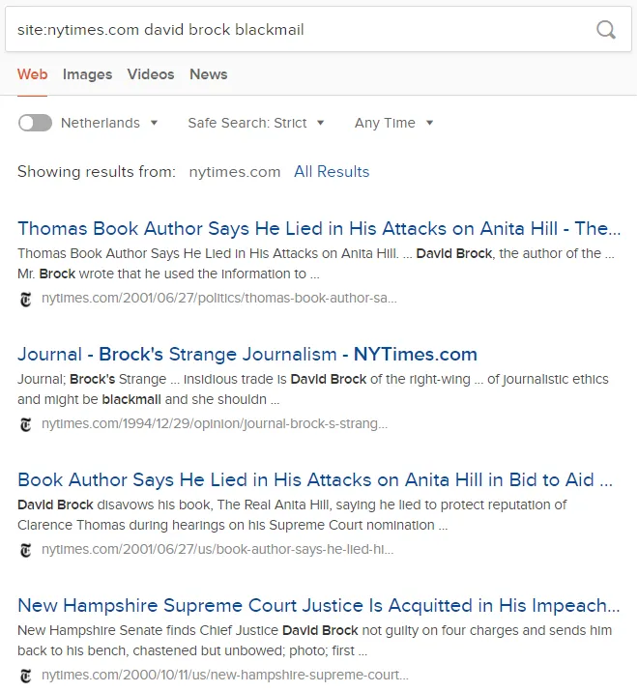Click the 'Showing results from:' label

point(97,171)
